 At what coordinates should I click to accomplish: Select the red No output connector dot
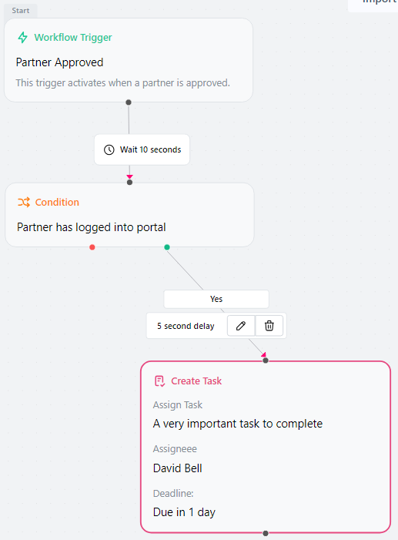tap(92, 247)
